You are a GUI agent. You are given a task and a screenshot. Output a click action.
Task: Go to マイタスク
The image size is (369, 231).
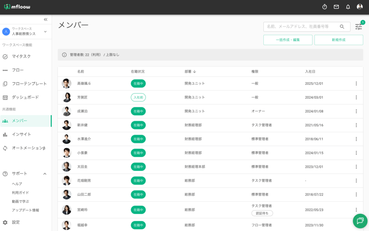(26, 57)
